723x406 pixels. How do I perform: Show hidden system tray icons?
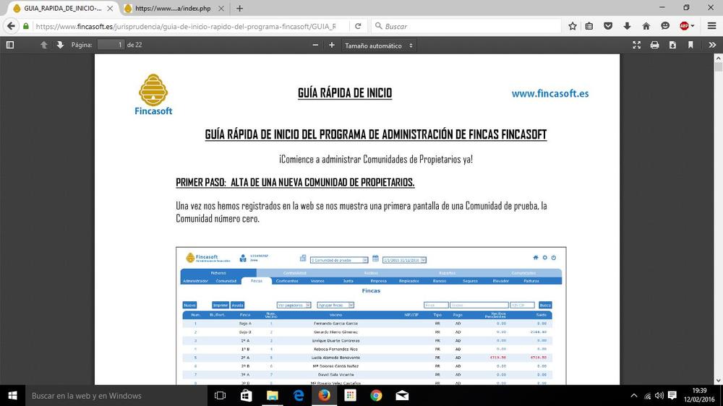pyautogui.click(x=633, y=395)
